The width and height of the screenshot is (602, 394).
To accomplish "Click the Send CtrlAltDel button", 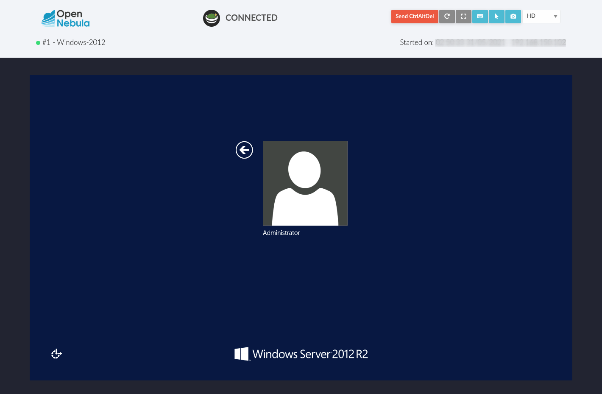I will click(415, 17).
